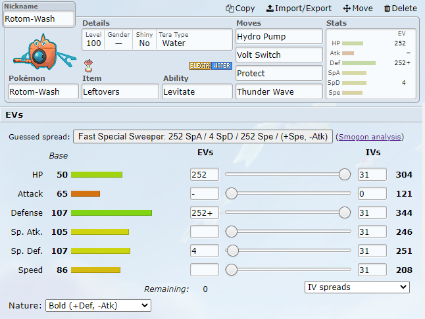Click the Leftovers item icon
This screenshot has height=319, width=425.
pyautogui.click(x=89, y=66)
